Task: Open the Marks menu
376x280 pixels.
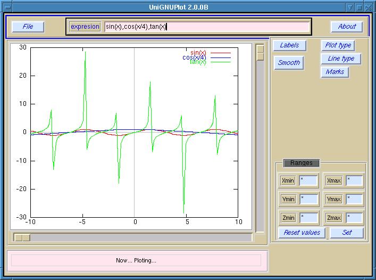Action: [x=335, y=72]
